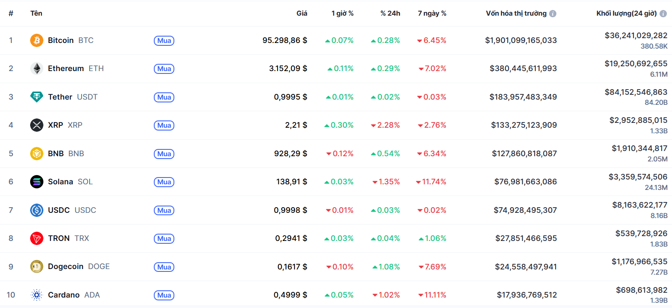Sort by the % 24h column header
Screen dimensions: 672x308
point(390,14)
